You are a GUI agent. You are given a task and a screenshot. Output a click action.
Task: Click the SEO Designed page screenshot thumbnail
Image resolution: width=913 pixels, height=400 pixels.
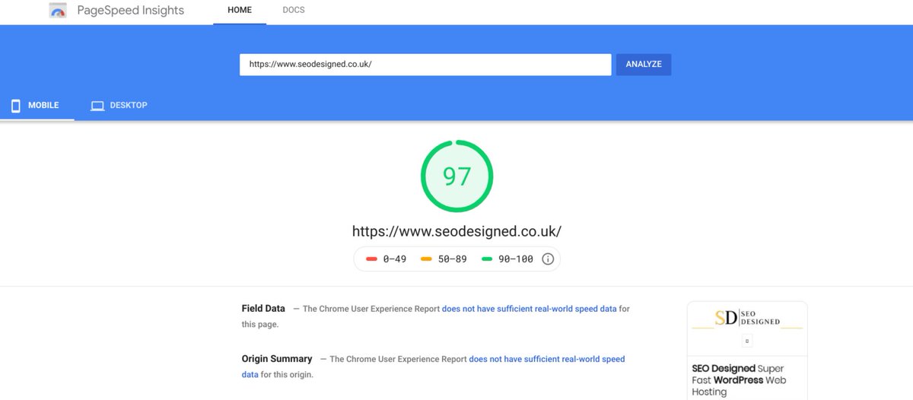(x=747, y=351)
